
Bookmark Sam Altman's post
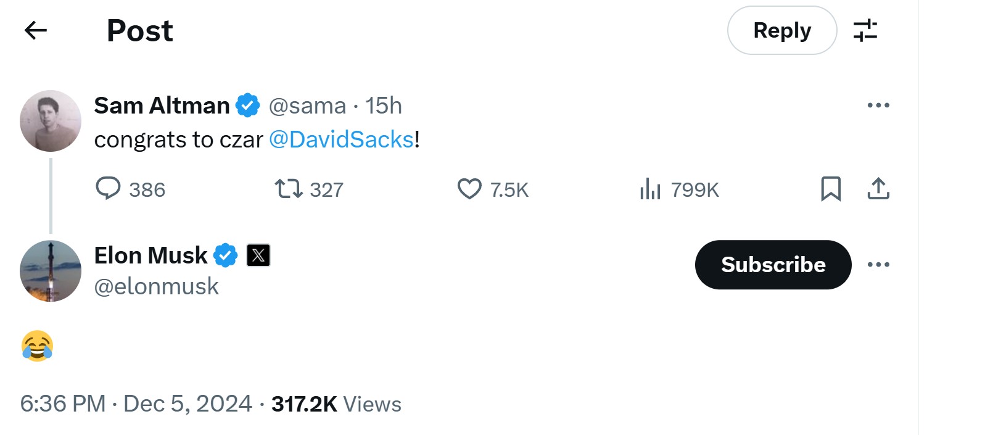click(x=831, y=188)
